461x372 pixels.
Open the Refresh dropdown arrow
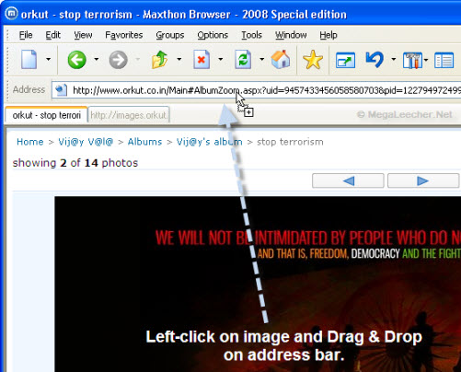tap(261, 59)
